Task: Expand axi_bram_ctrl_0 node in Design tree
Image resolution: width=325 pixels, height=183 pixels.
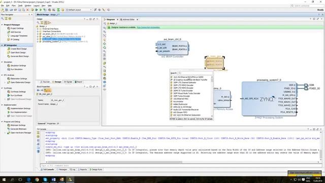Action: click(38, 34)
